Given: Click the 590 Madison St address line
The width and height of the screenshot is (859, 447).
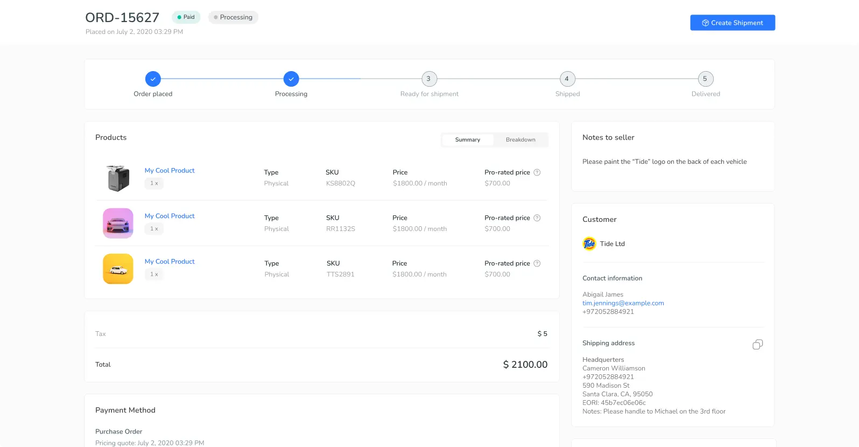Looking at the screenshot, I should click(x=606, y=386).
